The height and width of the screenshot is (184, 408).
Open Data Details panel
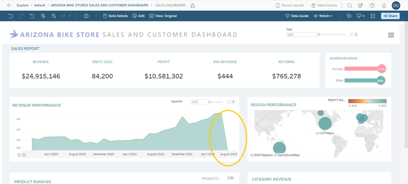pos(116,16)
